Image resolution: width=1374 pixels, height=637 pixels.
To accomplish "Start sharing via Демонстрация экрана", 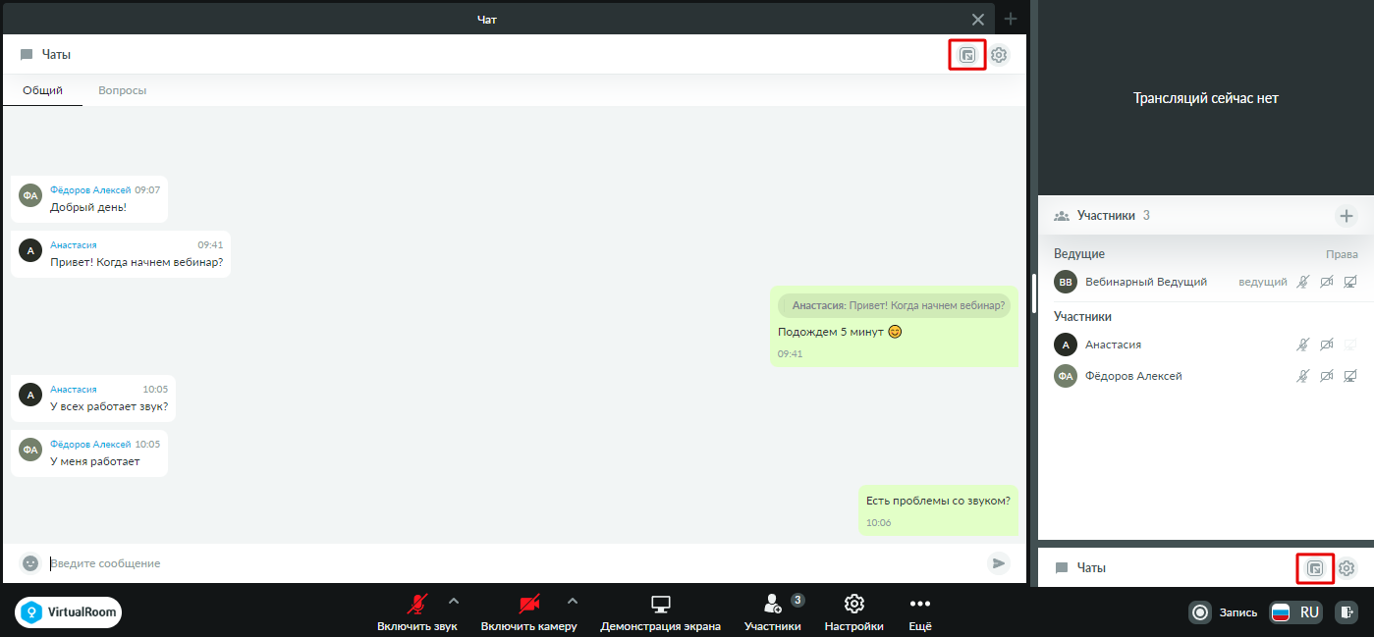I will point(661,613).
